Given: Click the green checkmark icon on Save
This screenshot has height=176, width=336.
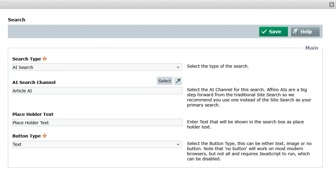Looking at the screenshot, I should (264, 32).
